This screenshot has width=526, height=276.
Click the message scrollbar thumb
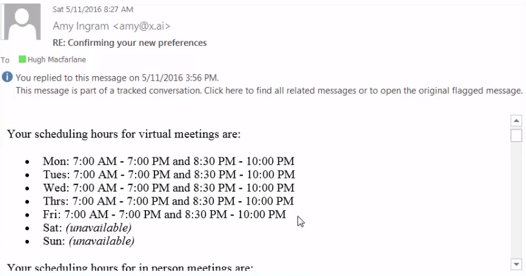(x=516, y=135)
